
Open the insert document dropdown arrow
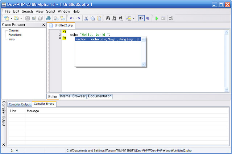click(134, 18)
